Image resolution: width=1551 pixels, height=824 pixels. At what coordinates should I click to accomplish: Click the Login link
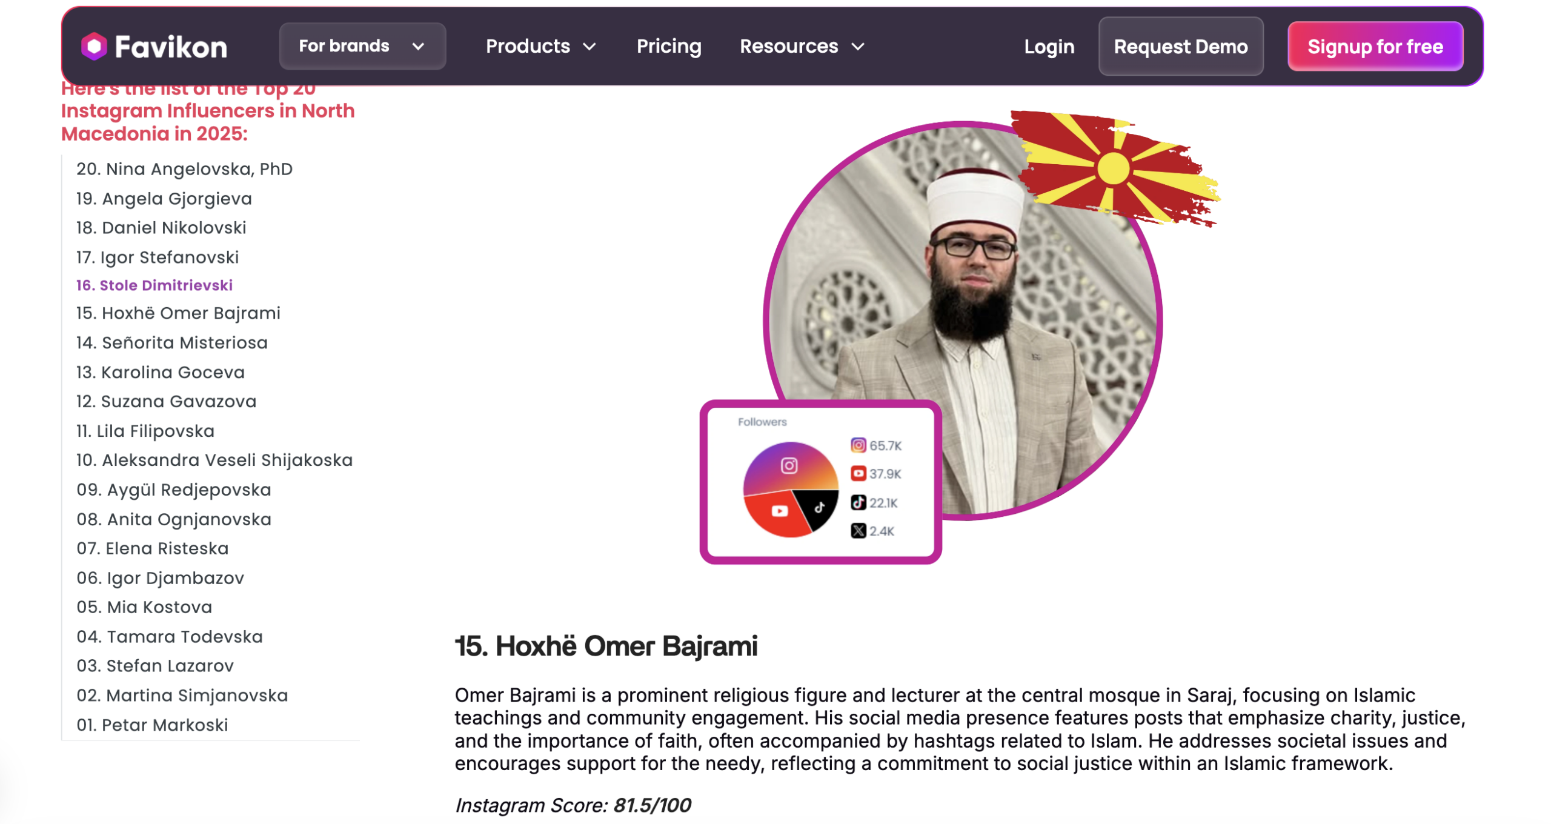(1048, 47)
